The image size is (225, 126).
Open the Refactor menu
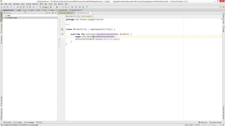pos(35,4)
